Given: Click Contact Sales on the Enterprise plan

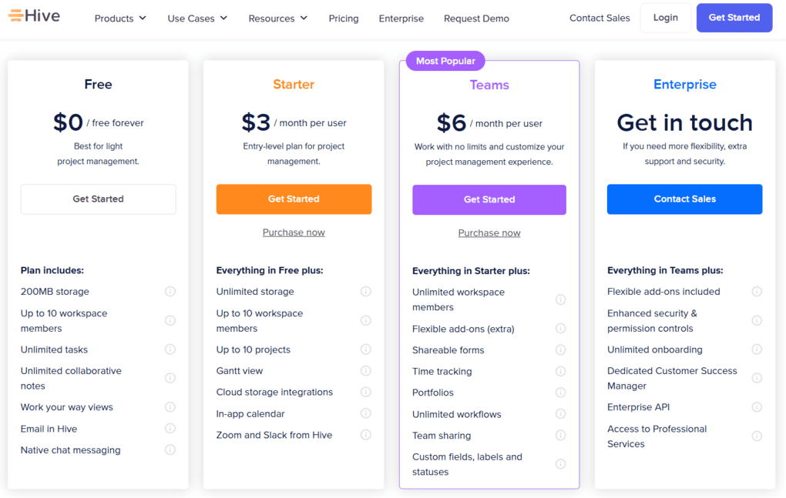Looking at the screenshot, I should [684, 199].
